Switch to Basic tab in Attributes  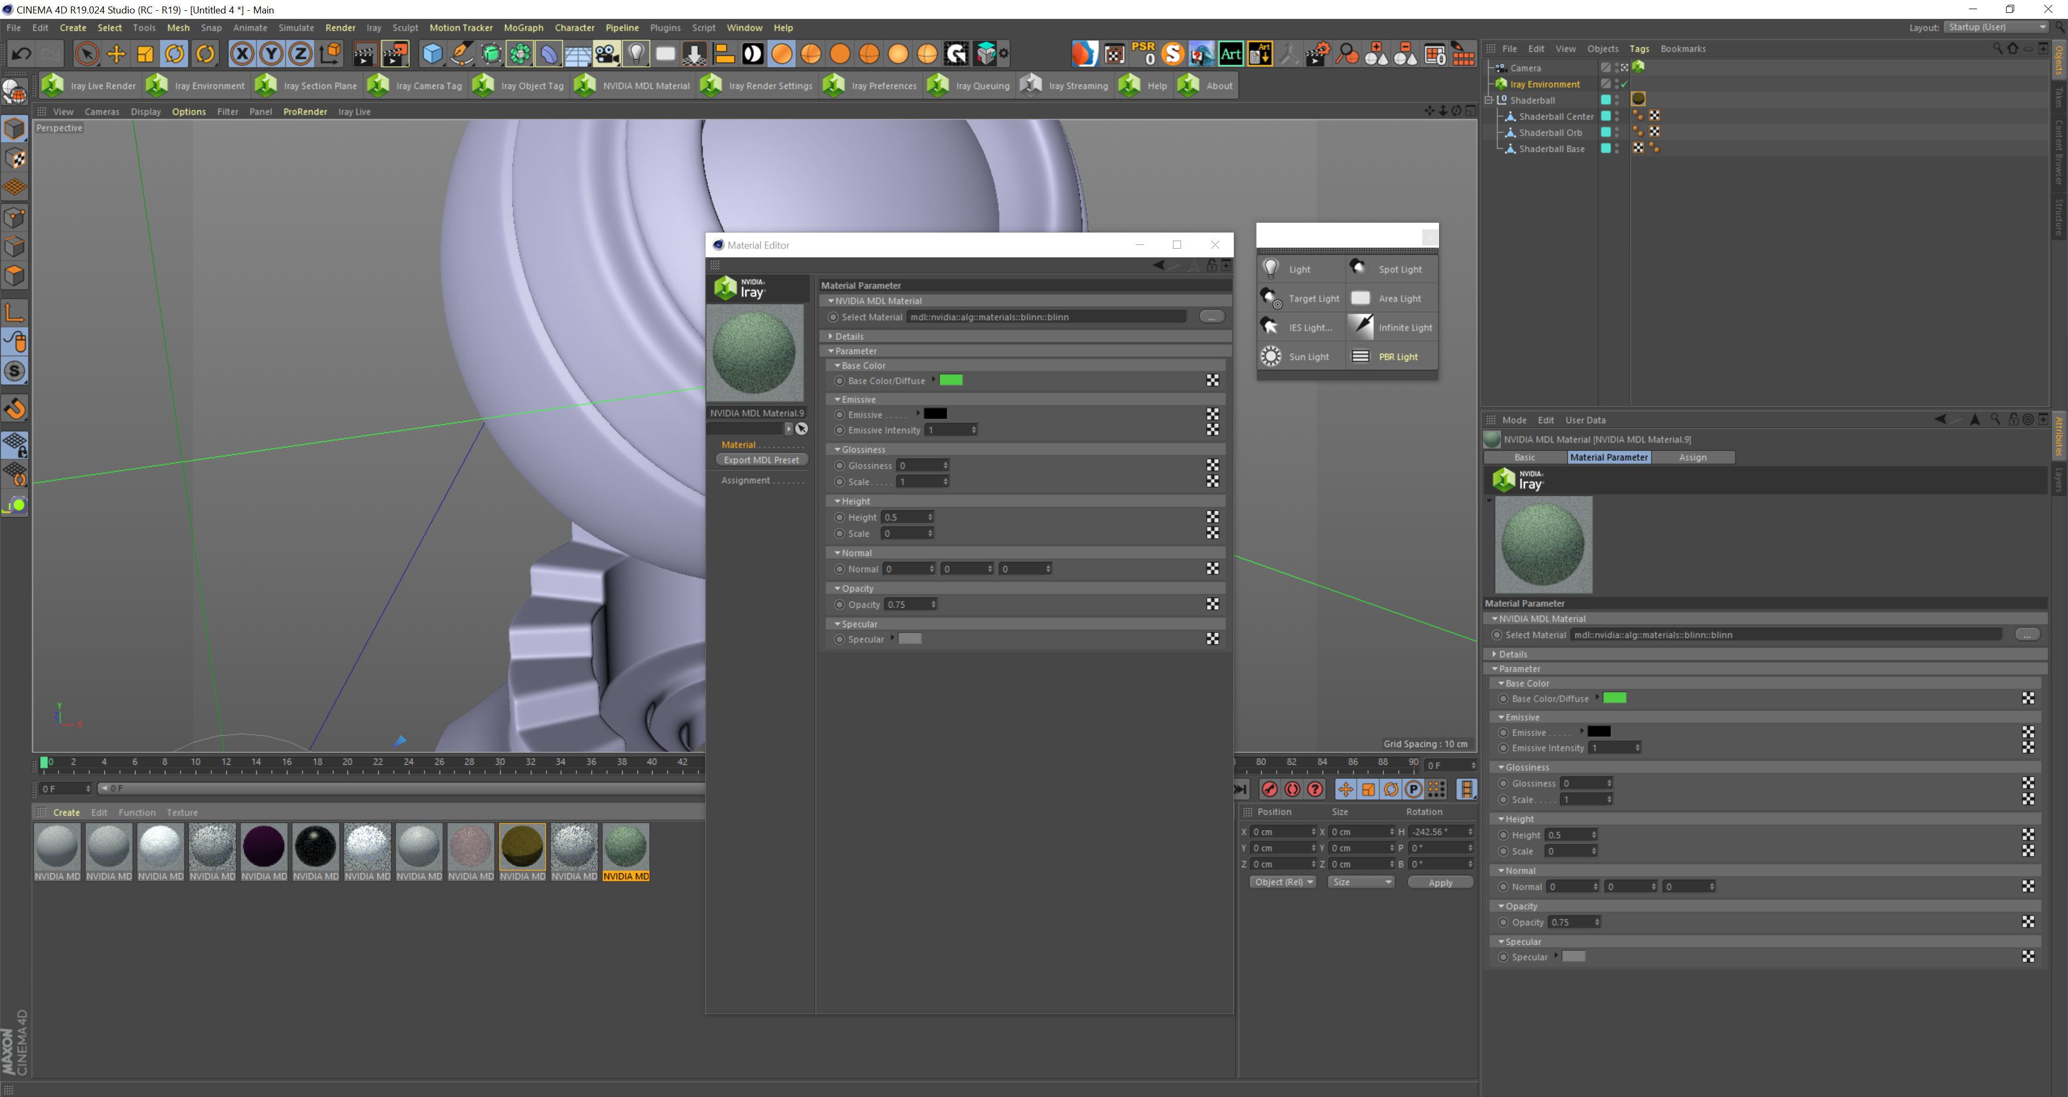(1525, 458)
